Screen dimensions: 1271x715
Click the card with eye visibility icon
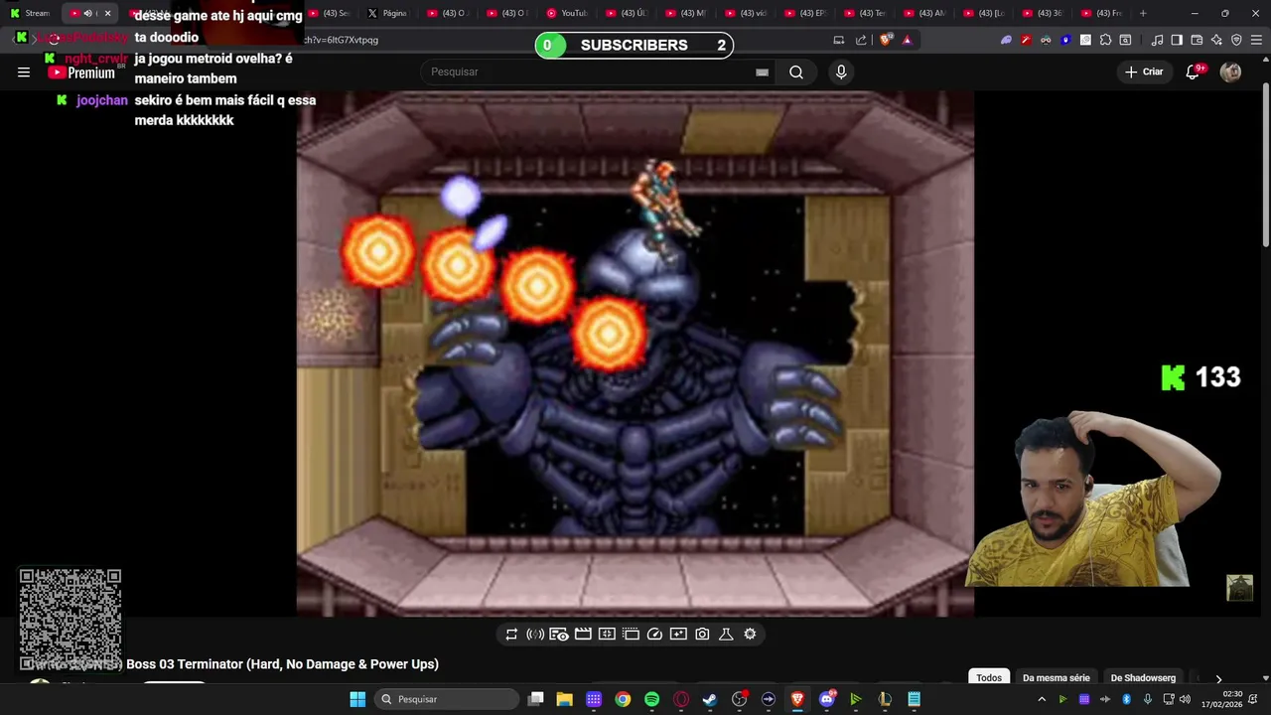(x=559, y=635)
